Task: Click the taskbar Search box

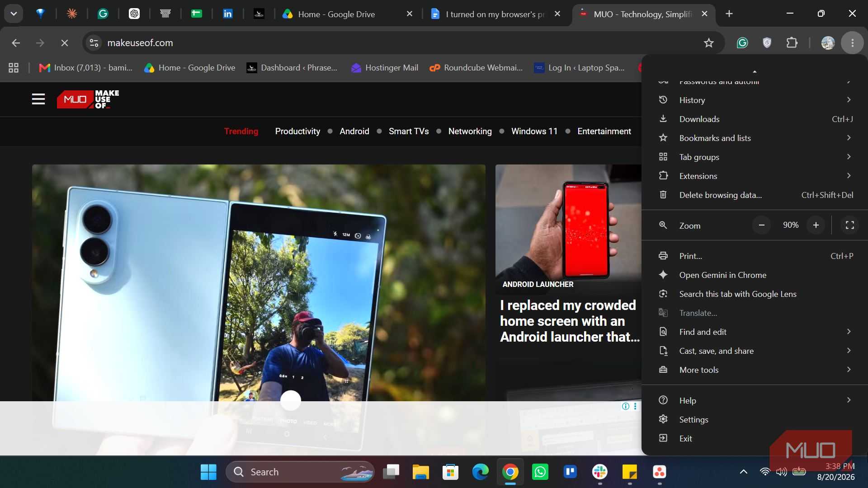Action: (x=300, y=472)
